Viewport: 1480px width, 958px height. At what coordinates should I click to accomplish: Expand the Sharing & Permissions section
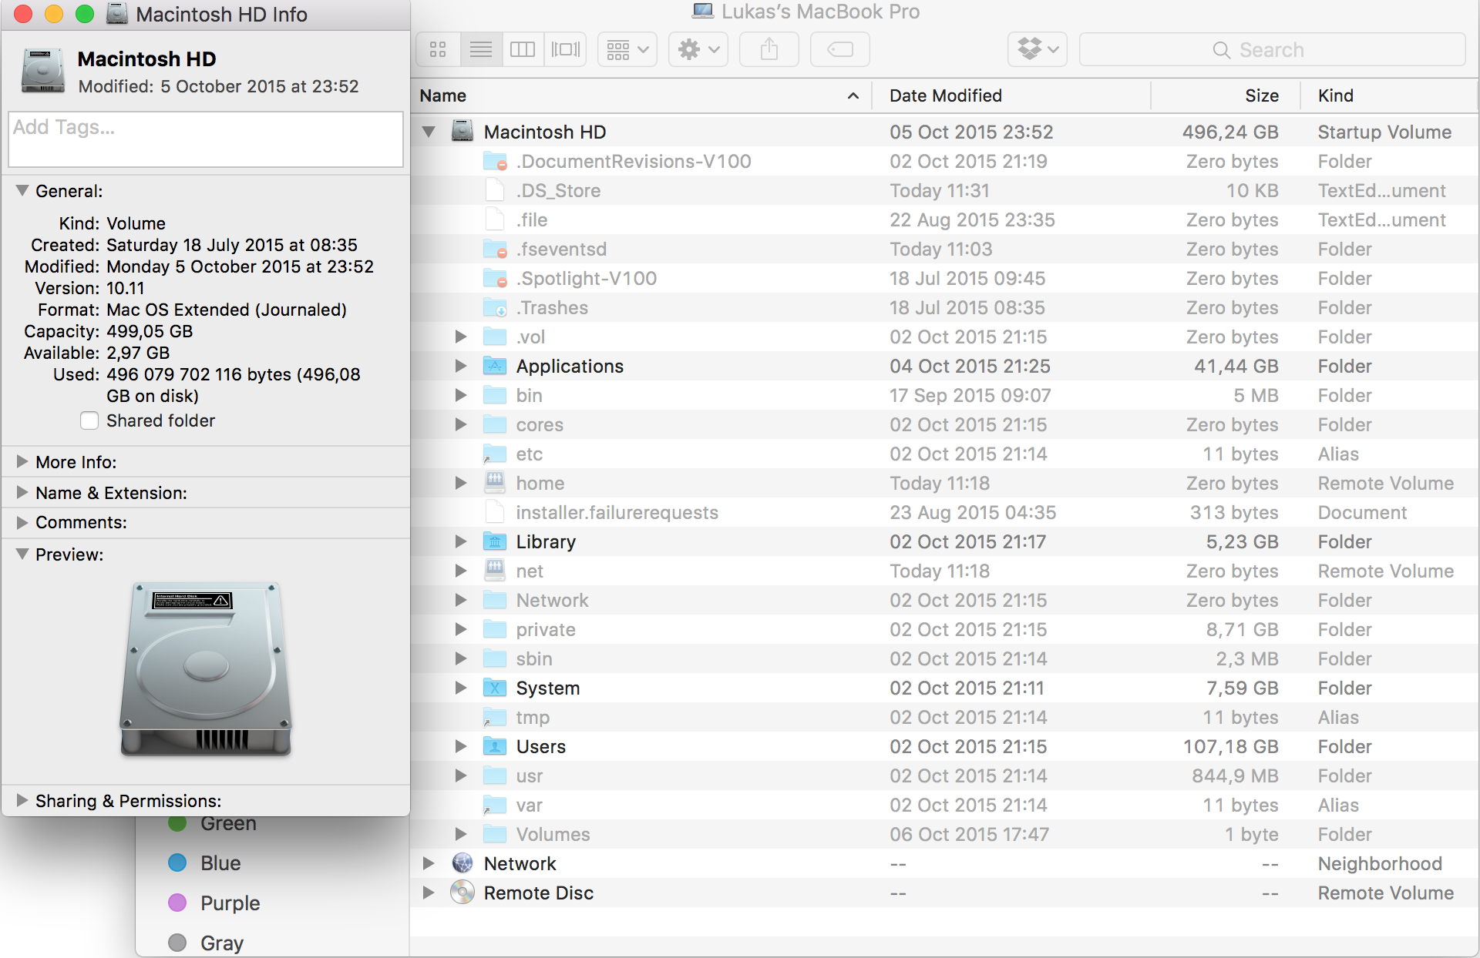point(22,800)
